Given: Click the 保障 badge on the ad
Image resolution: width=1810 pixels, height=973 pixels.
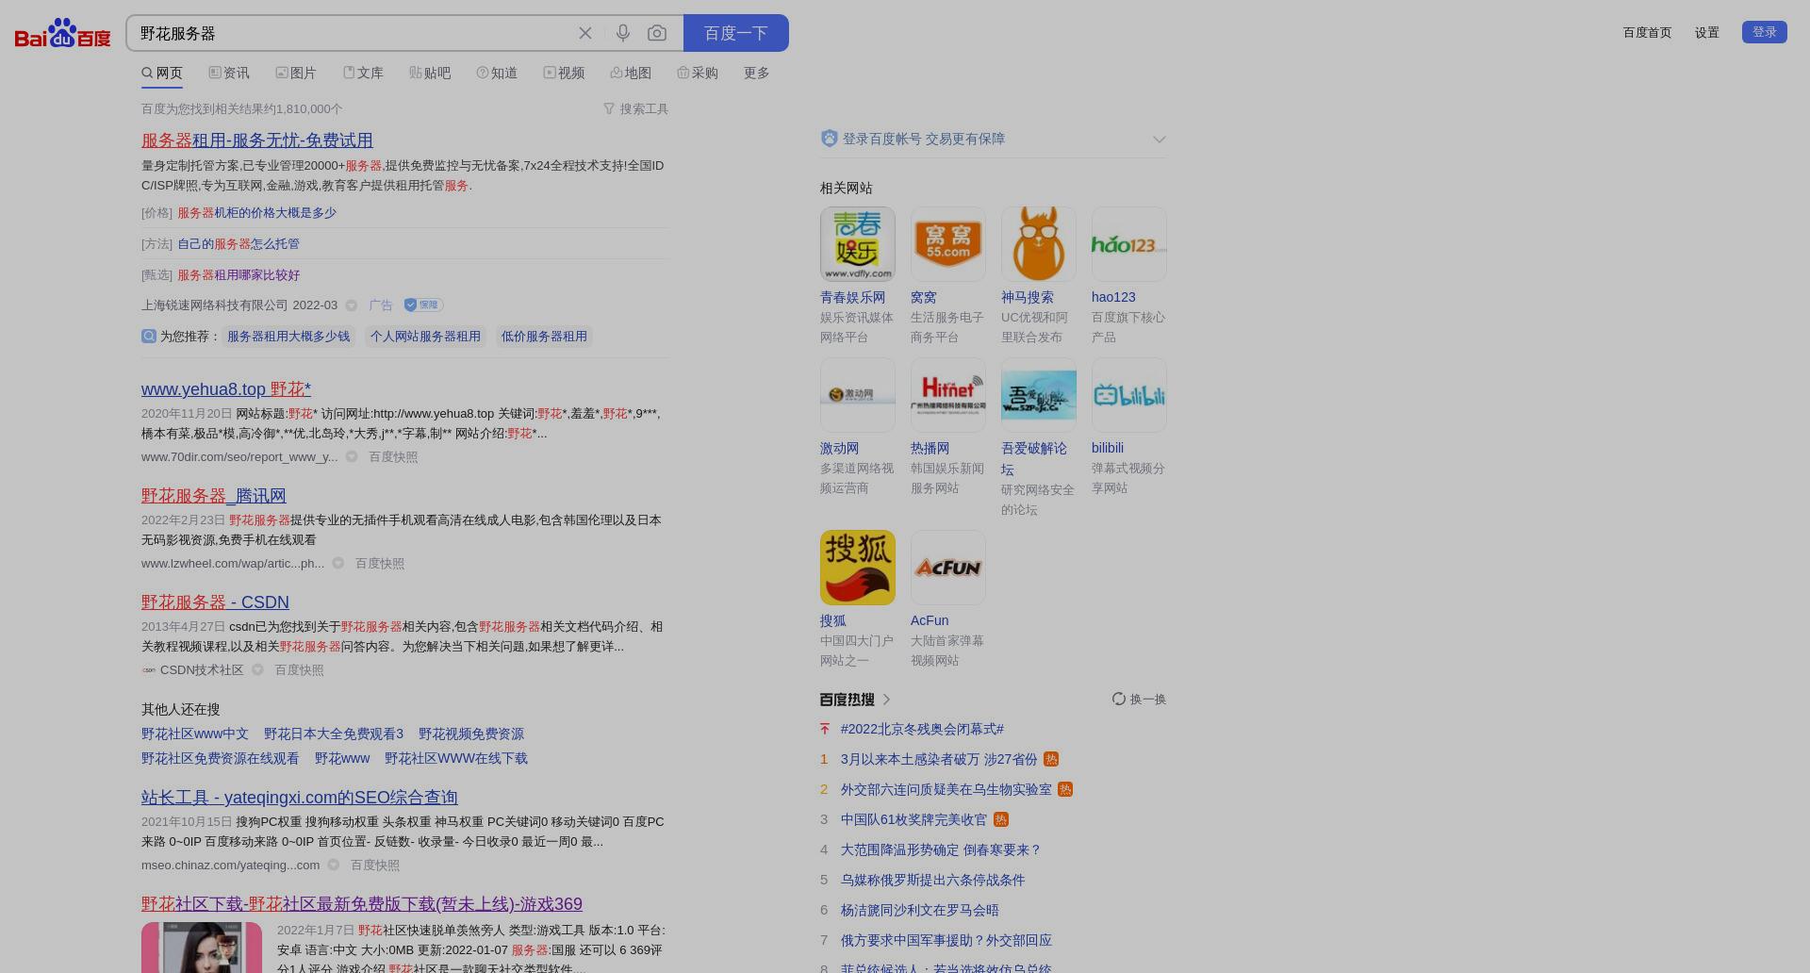Looking at the screenshot, I should pos(423,305).
